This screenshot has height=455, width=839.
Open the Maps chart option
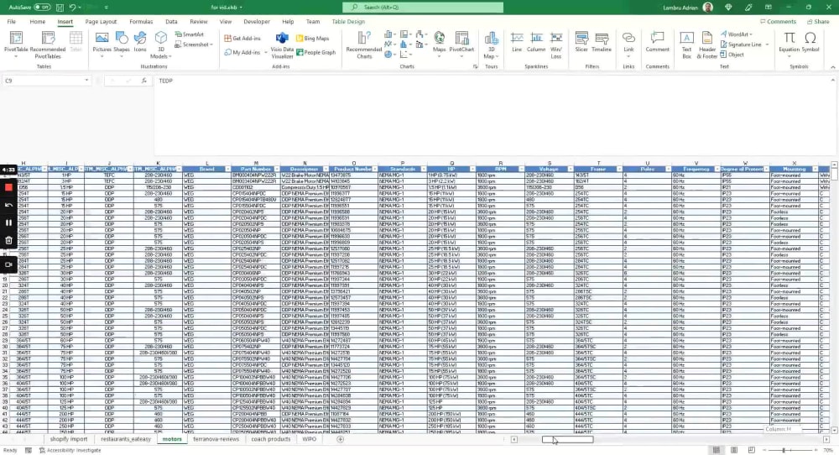440,43
